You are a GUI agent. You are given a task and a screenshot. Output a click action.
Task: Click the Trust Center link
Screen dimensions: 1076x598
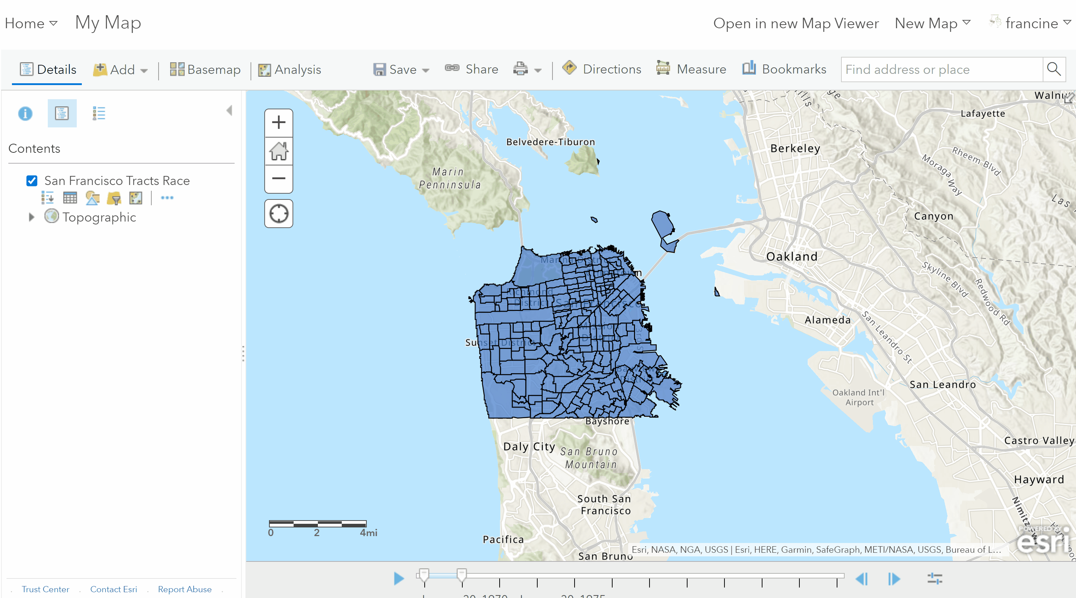(x=45, y=589)
